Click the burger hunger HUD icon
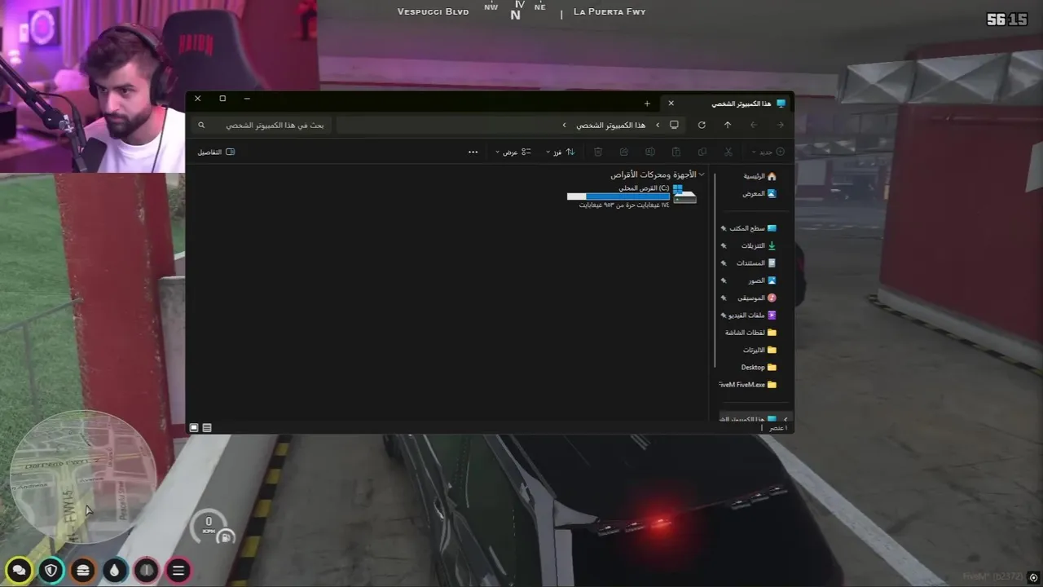Viewport: 1043px width, 587px height. coord(82,570)
